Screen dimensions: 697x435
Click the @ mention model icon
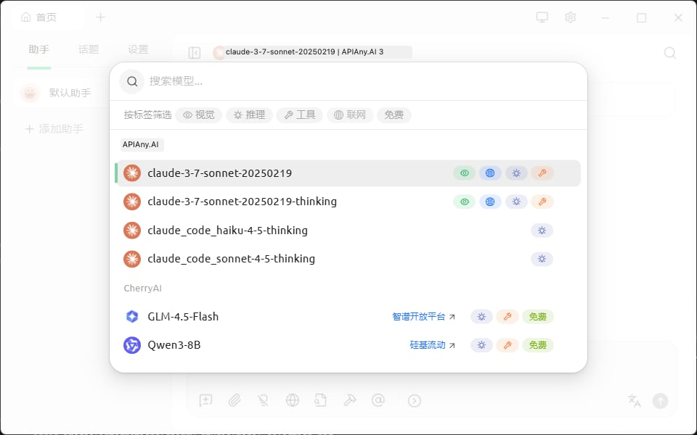[378, 400]
